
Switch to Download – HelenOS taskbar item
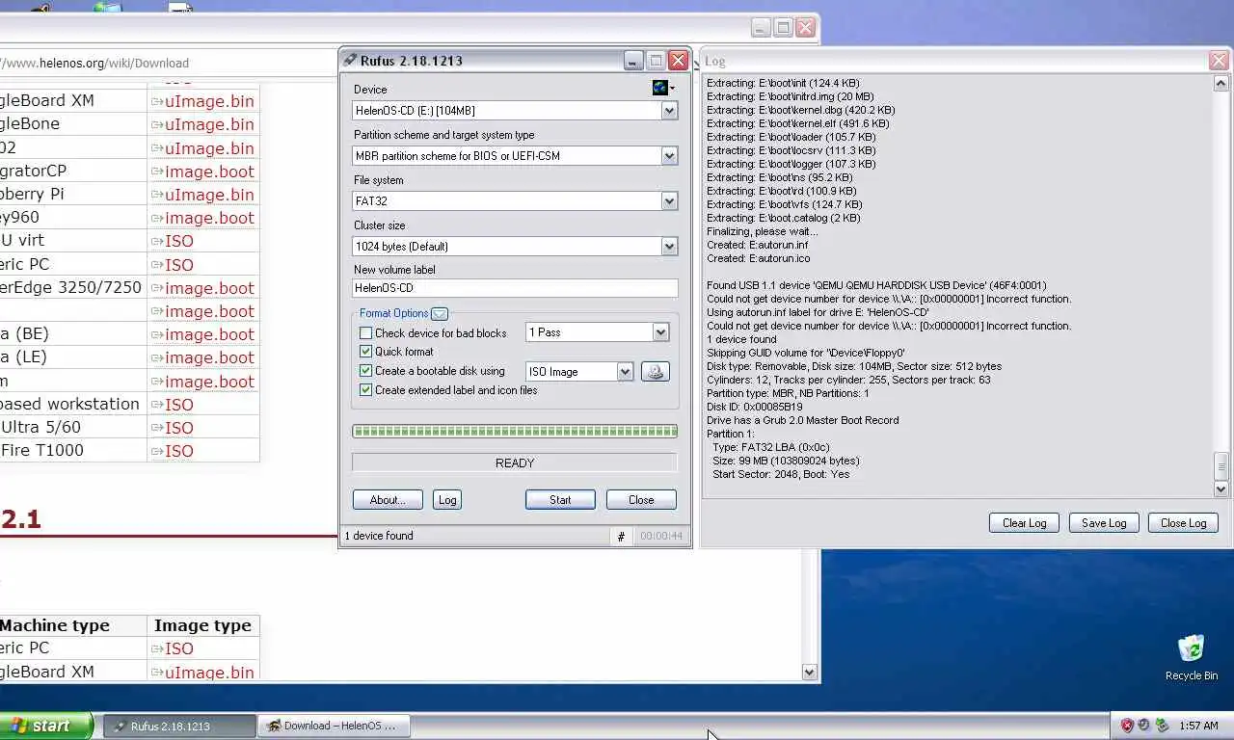click(x=334, y=727)
